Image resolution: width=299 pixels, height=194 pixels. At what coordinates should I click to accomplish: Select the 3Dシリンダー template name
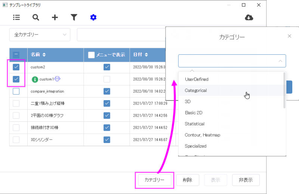[41, 140]
